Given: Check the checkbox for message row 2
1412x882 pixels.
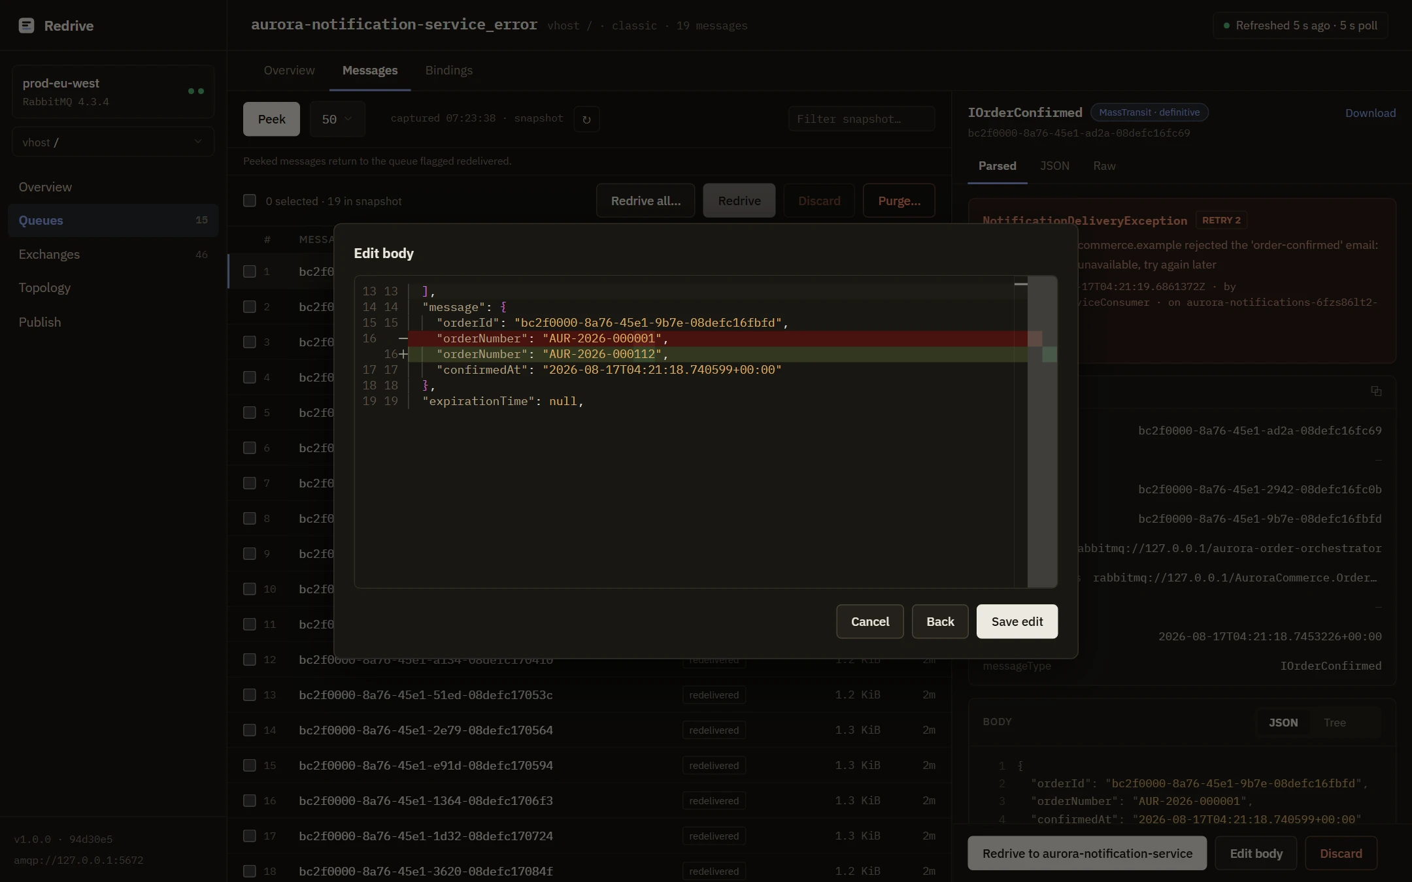Looking at the screenshot, I should click(250, 306).
